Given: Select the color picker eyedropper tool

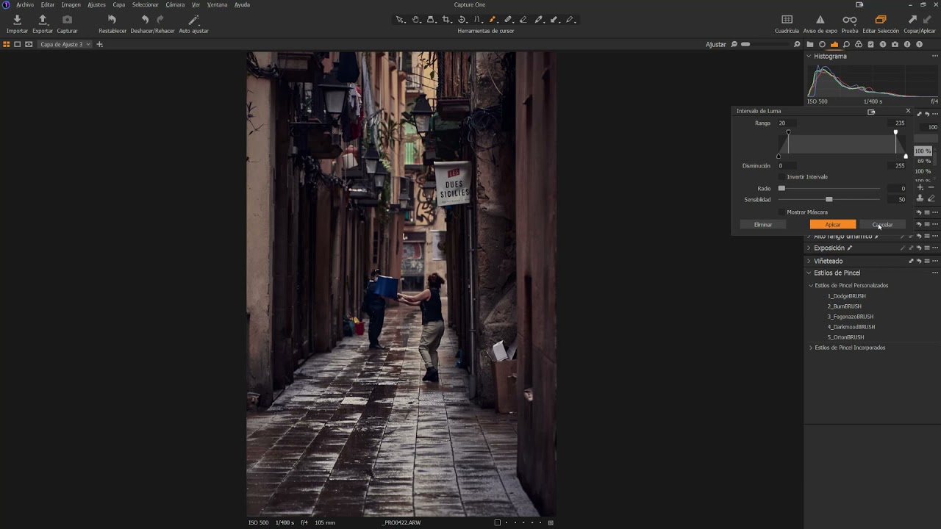Looking at the screenshot, I should click(x=539, y=20).
